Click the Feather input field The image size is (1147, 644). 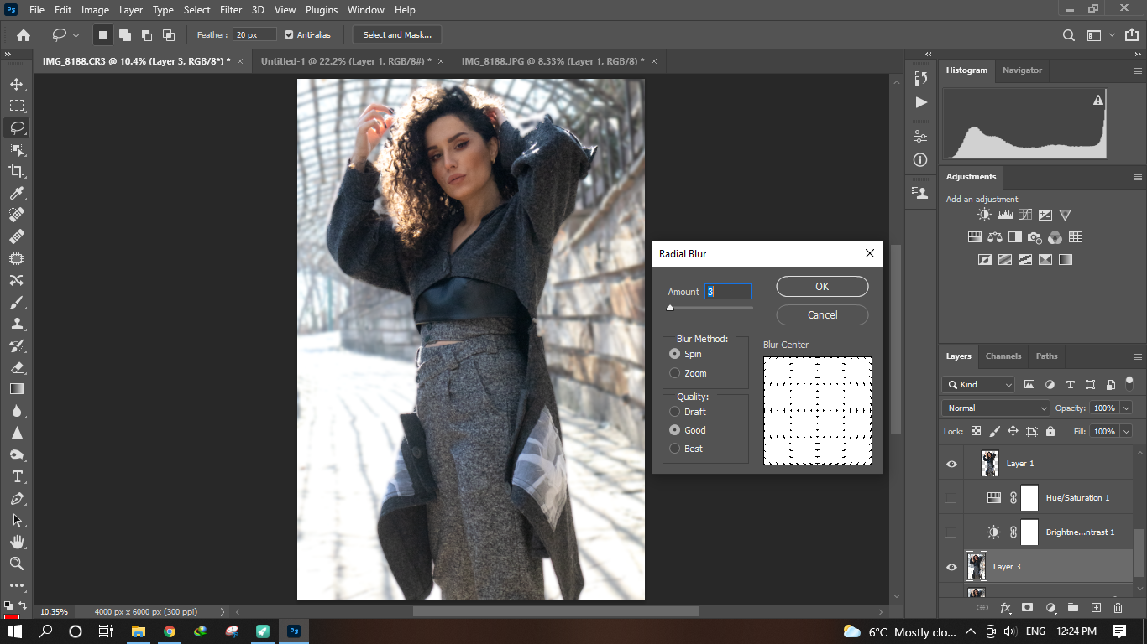255,35
